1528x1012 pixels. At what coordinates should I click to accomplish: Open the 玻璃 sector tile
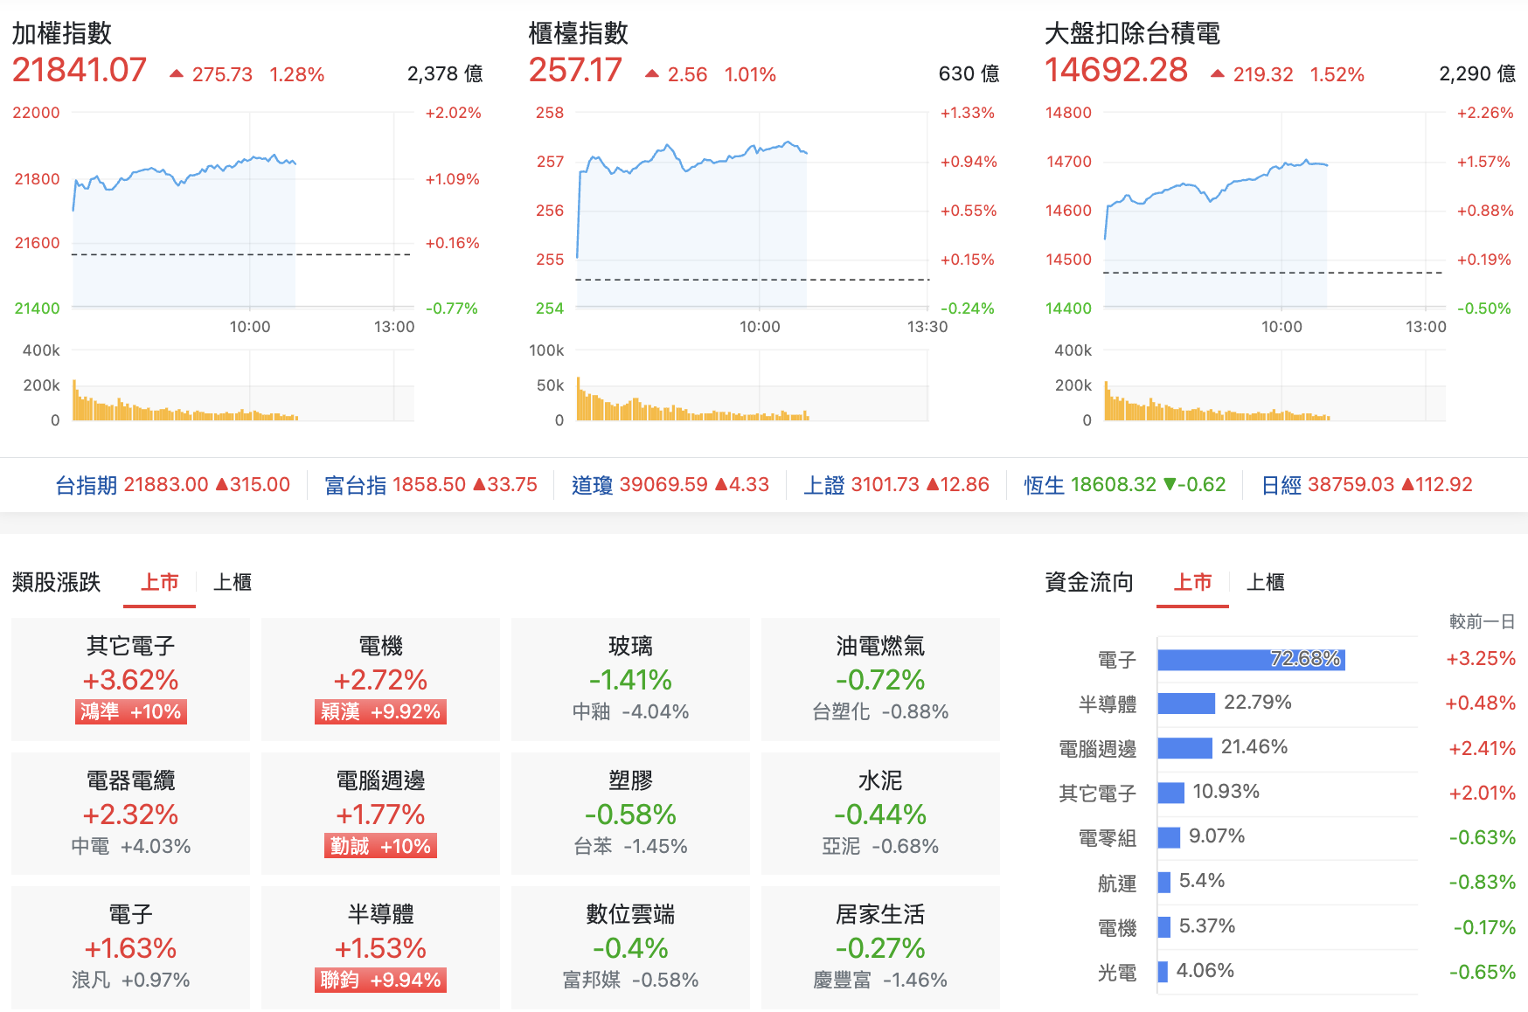(x=630, y=679)
